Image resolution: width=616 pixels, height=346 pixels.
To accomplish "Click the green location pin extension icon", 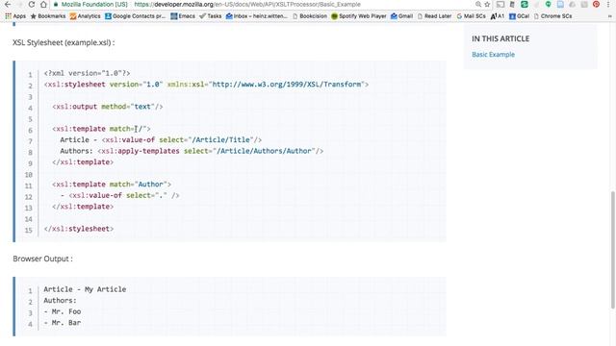I will [x=548, y=4].
